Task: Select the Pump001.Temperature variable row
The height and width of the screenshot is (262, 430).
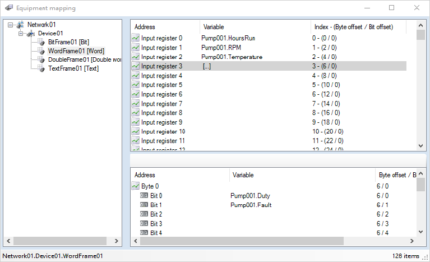Action: (232, 57)
